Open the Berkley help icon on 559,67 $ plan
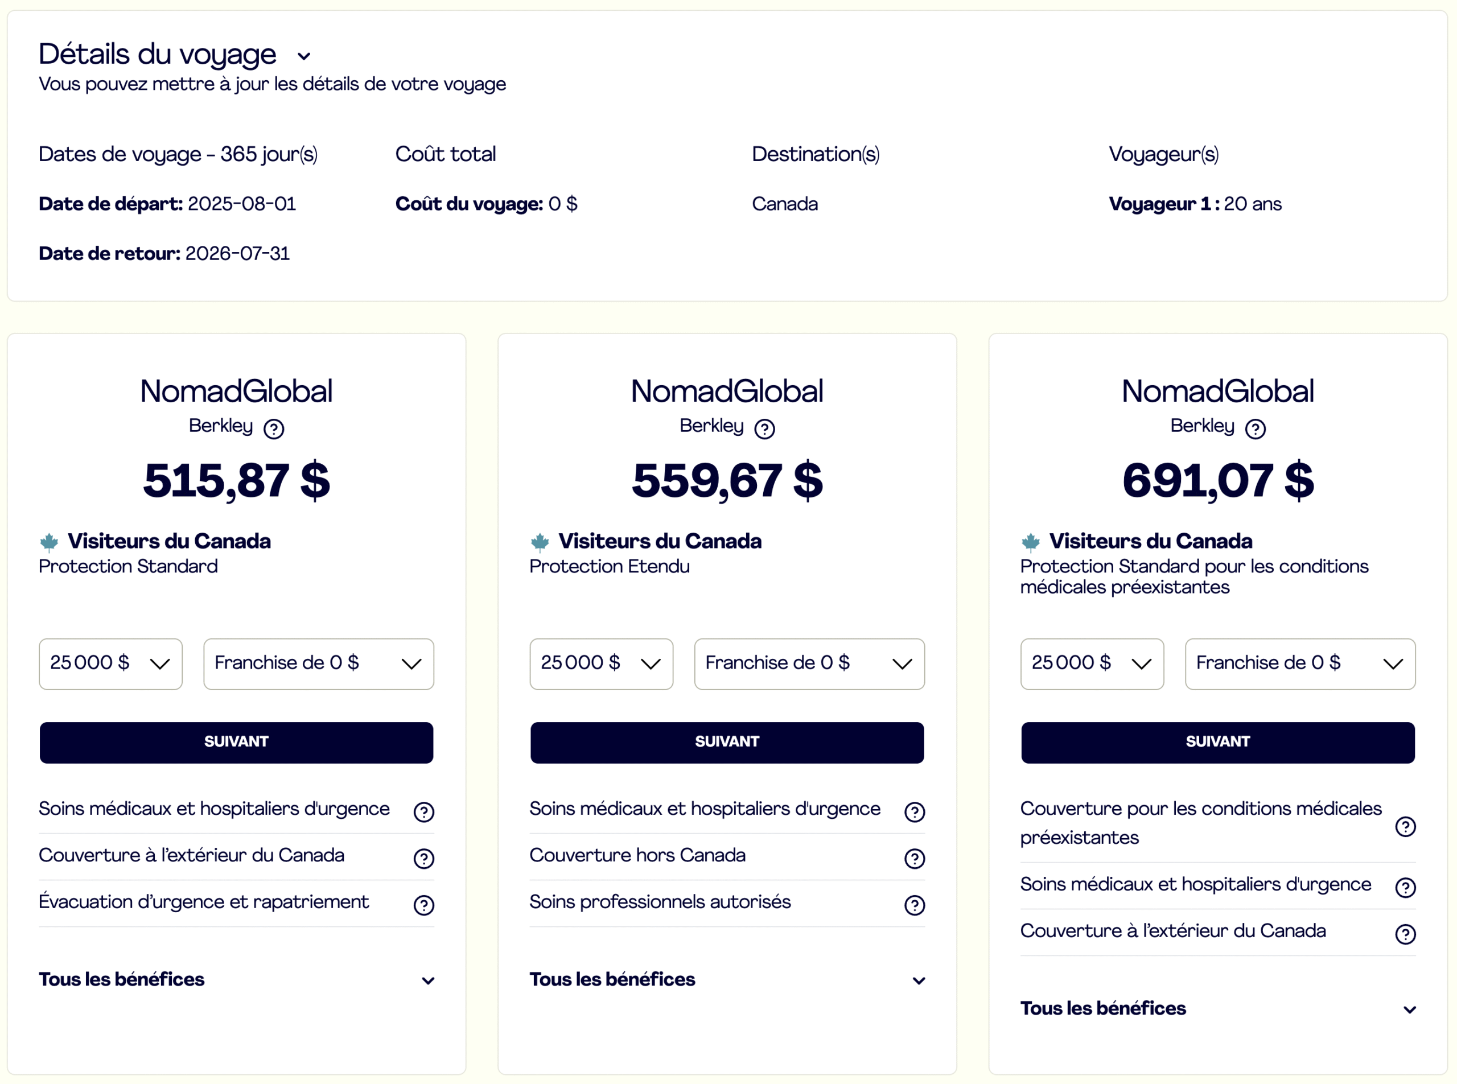The height and width of the screenshot is (1084, 1457). pyautogui.click(x=764, y=428)
